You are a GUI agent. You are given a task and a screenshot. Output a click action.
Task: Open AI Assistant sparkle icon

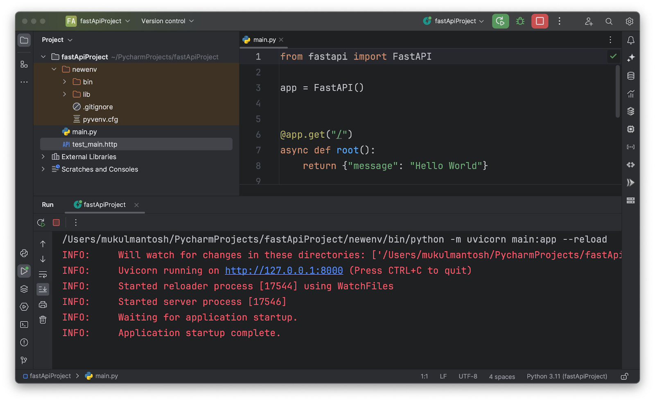point(631,58)
